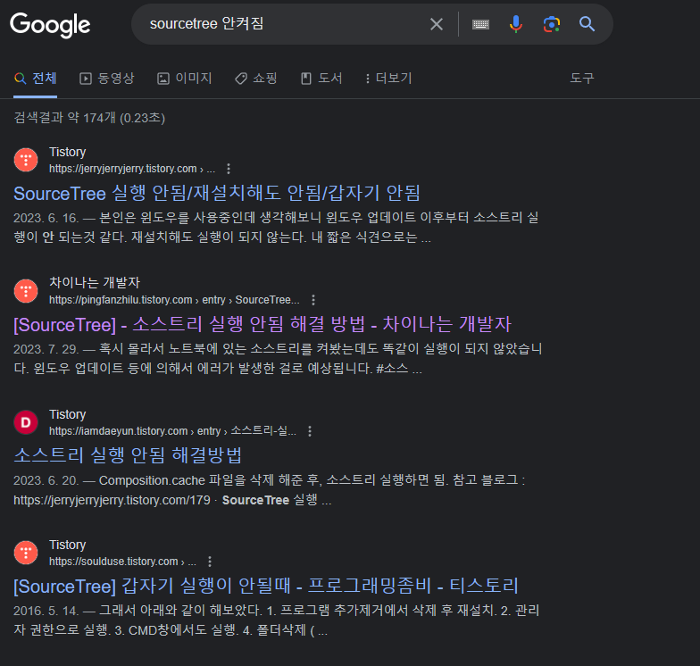Click the snippet mentioning Composition.cache
700x666 pixels.
[270, 489]
